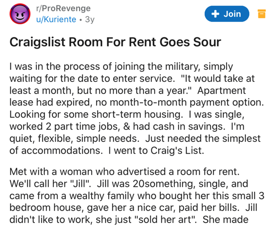Click the "Join" text label
This screenshot has width=276, height=226.
pos(232,14)
